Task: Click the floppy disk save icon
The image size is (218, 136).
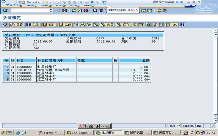Action: click(x=65, y=10)
